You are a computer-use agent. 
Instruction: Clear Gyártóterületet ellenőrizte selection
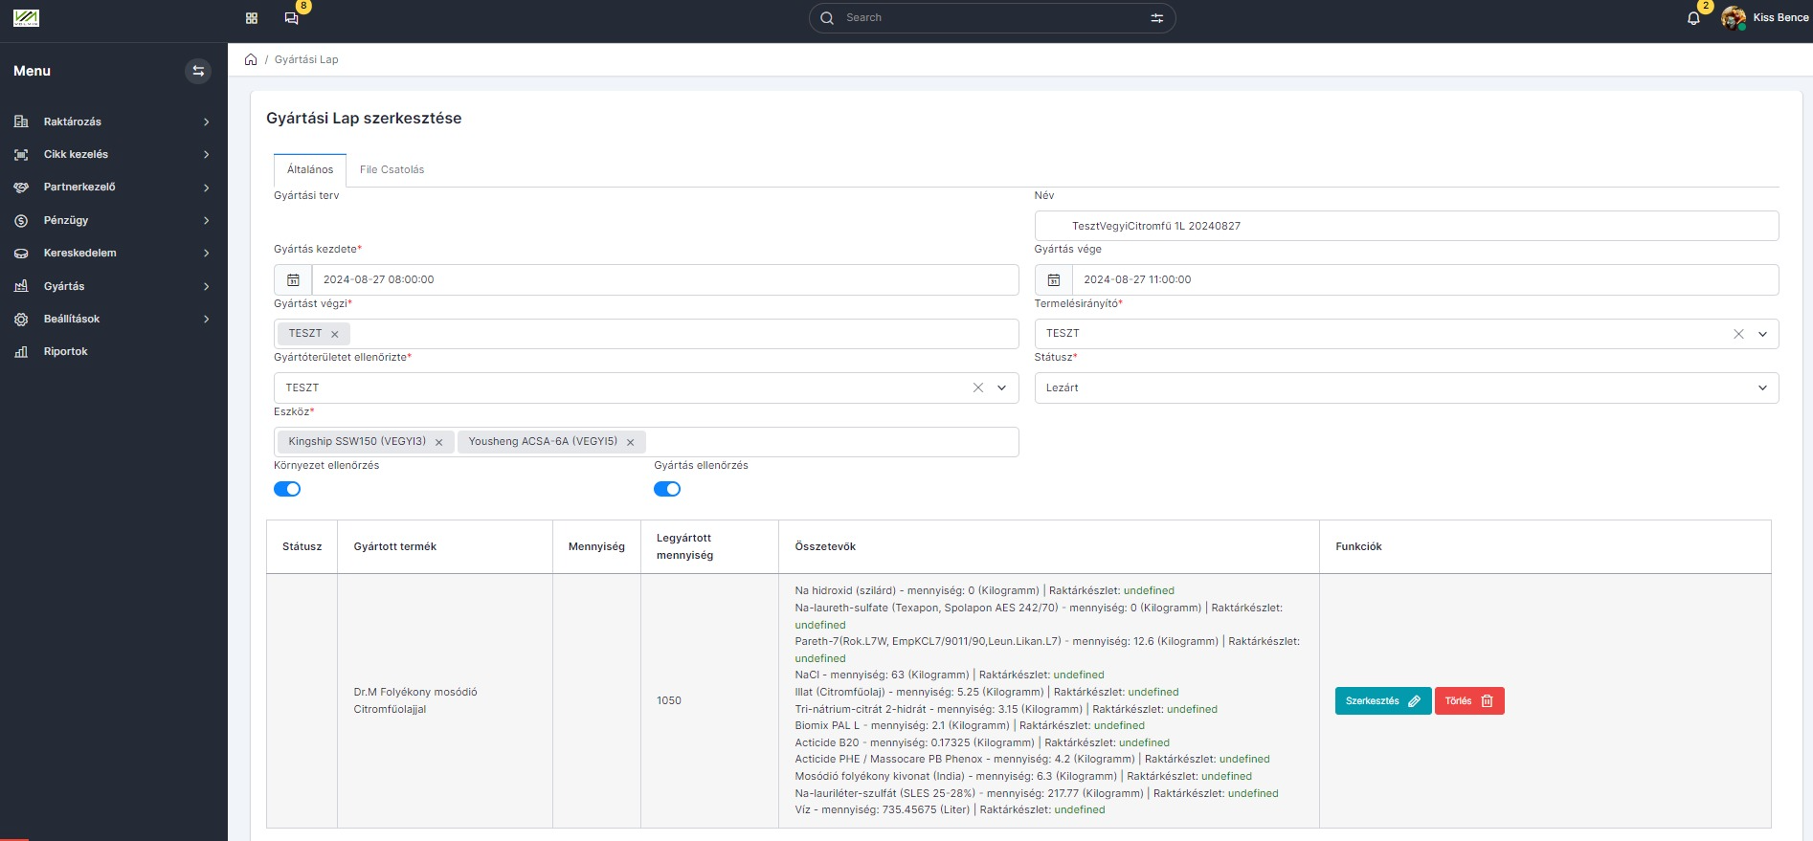[x=978, y=387]
